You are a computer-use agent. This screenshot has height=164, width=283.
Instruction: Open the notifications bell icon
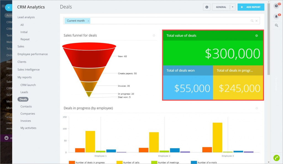click(276, 16)
